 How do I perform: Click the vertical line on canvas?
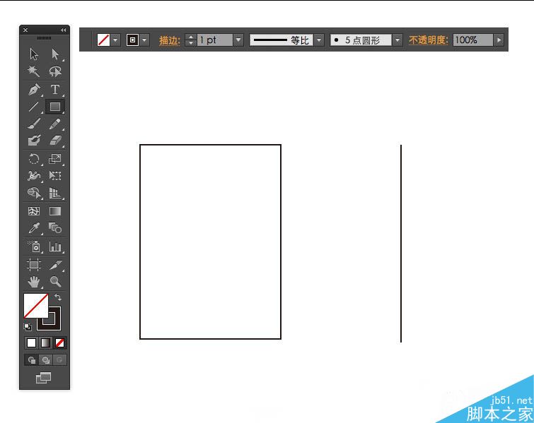pyautogui.click(x=401, y=244)
